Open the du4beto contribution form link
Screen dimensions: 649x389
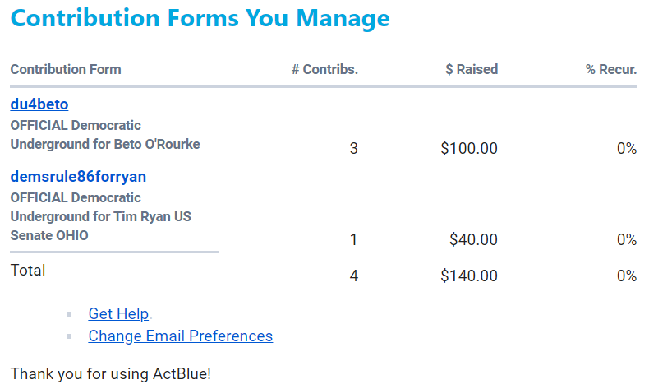[x=39, y=104]
